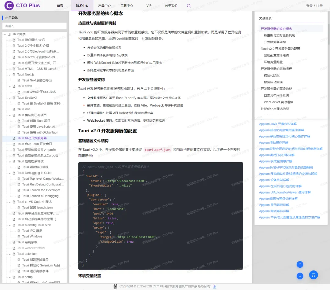Open the headset customer service button
This screenshot has width=330, height=290.
[313, 275]
